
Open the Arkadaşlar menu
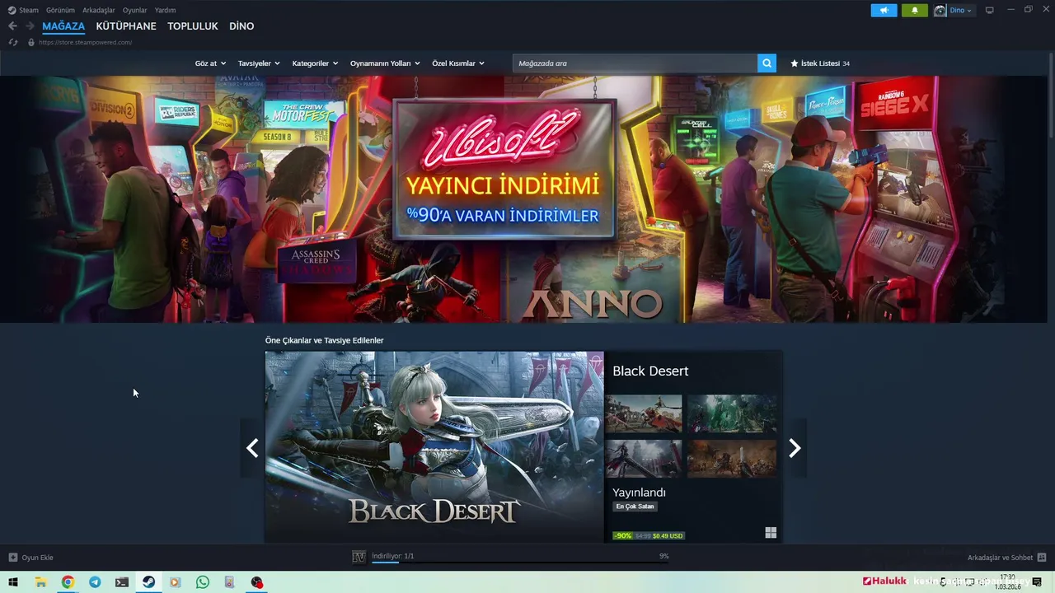pyautogui.click(x=99, y=11)
